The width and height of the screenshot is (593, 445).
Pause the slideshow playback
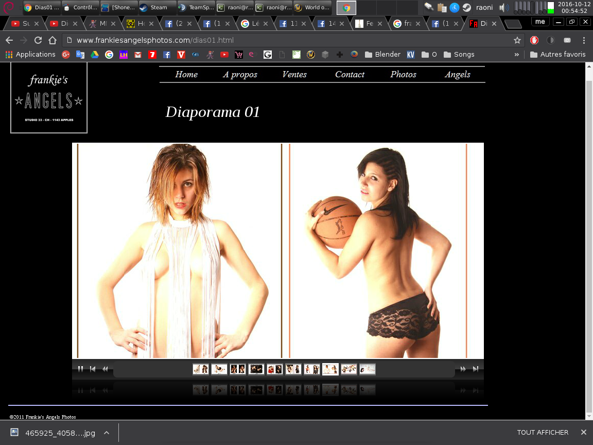click(x=80, y=369)
